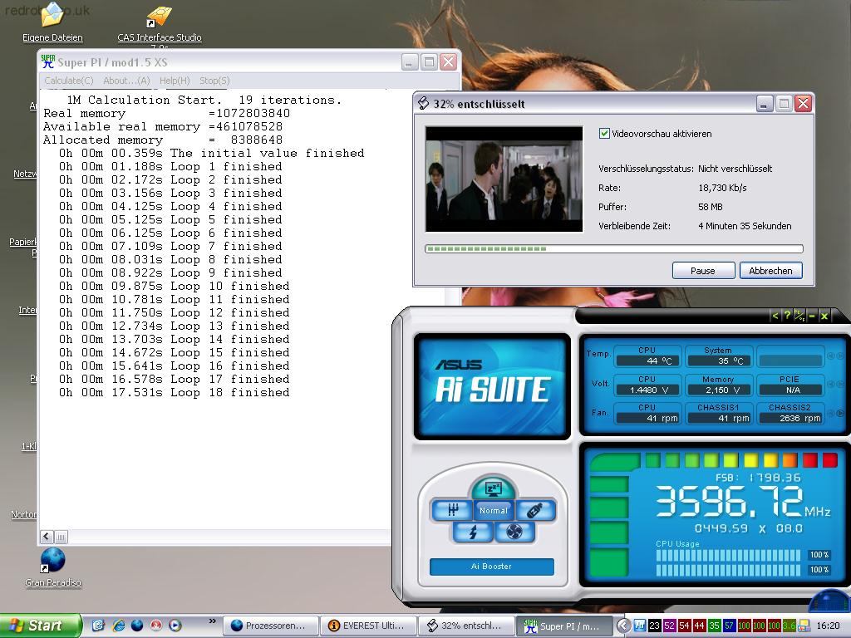Viewport: 851px width, 638px height.
Task: Expand hidden system tray icons arrow
Action: point(623,626)
